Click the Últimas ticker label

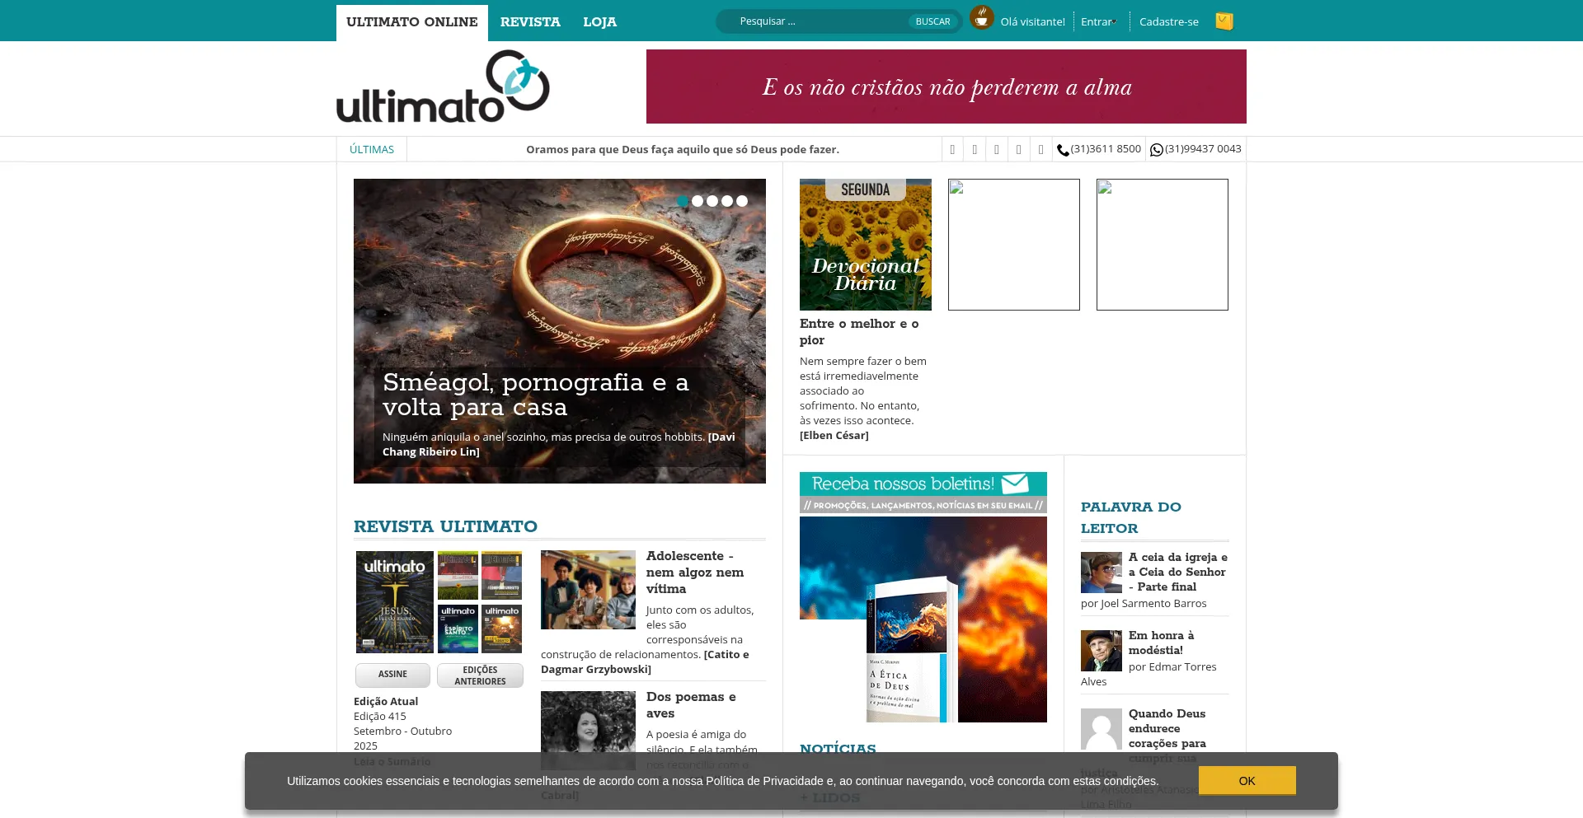click(372, 149)
